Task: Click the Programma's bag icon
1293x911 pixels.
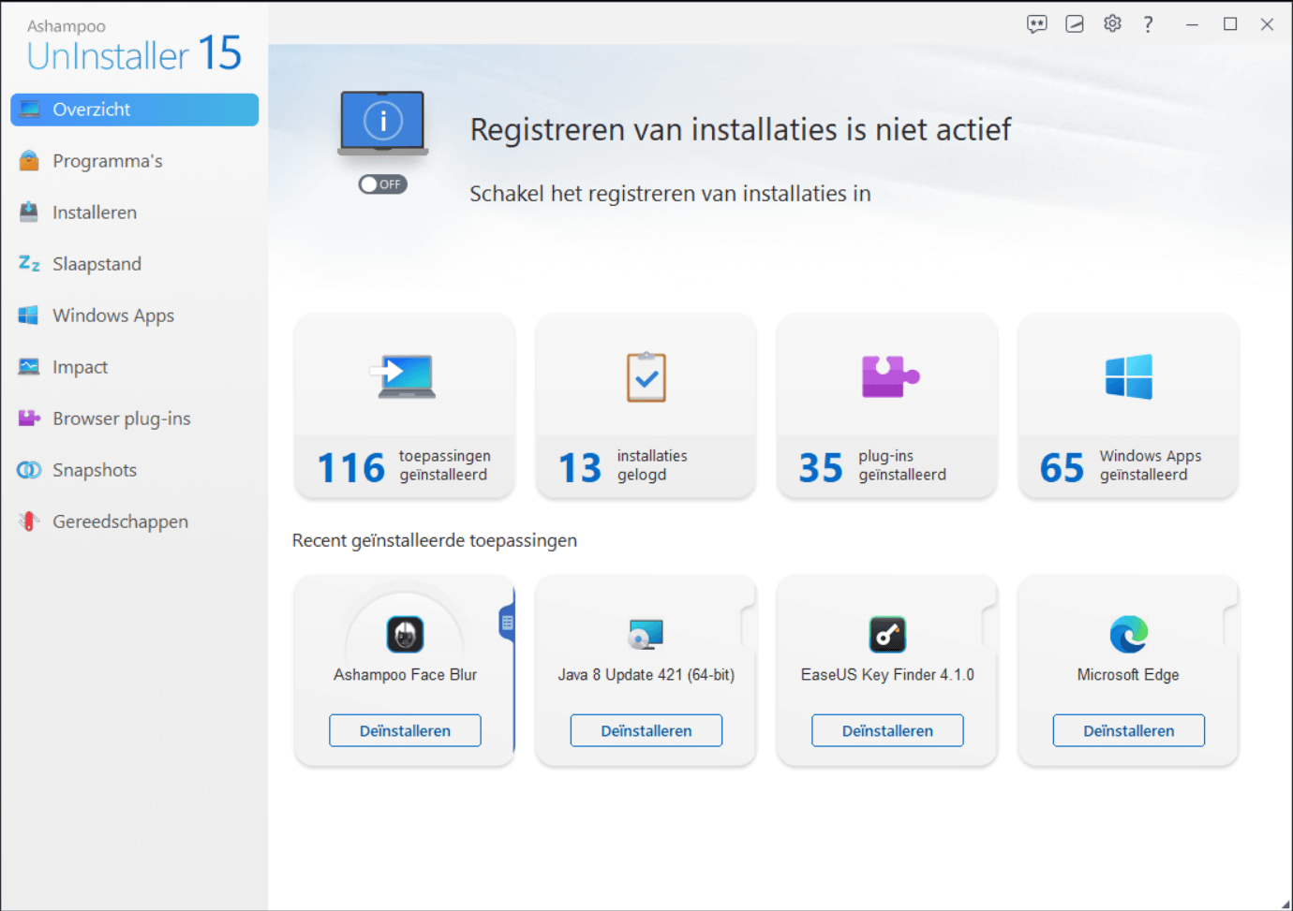Action: point(29,161)
